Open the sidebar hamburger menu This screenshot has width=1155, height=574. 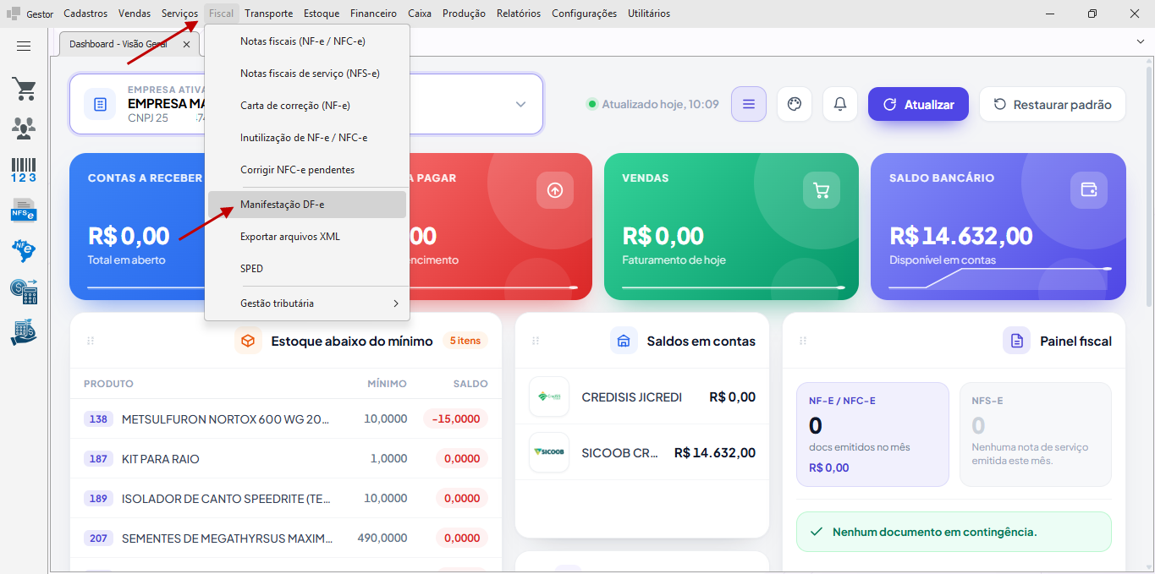point(24,46)
